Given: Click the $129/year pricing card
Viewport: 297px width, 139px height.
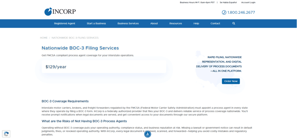Looking at the screenshot, I should click(104, 67).
